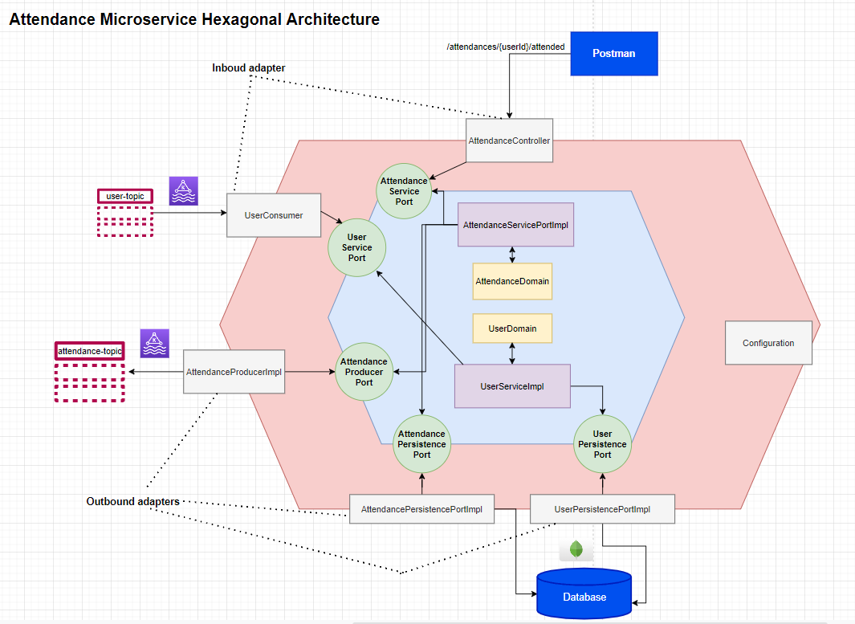Image resolution: width=855 pixels, height=624 pixels.
Task: Select the UserConsumer box
Action: click(x=273, y=214)
